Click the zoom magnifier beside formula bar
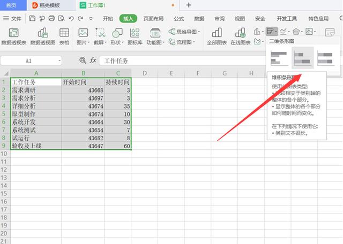Image resolution: width=343 pixels, height=244 pixels. point(83,60)
